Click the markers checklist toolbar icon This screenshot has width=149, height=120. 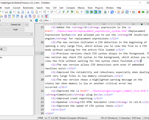click(x=127, y=12)
